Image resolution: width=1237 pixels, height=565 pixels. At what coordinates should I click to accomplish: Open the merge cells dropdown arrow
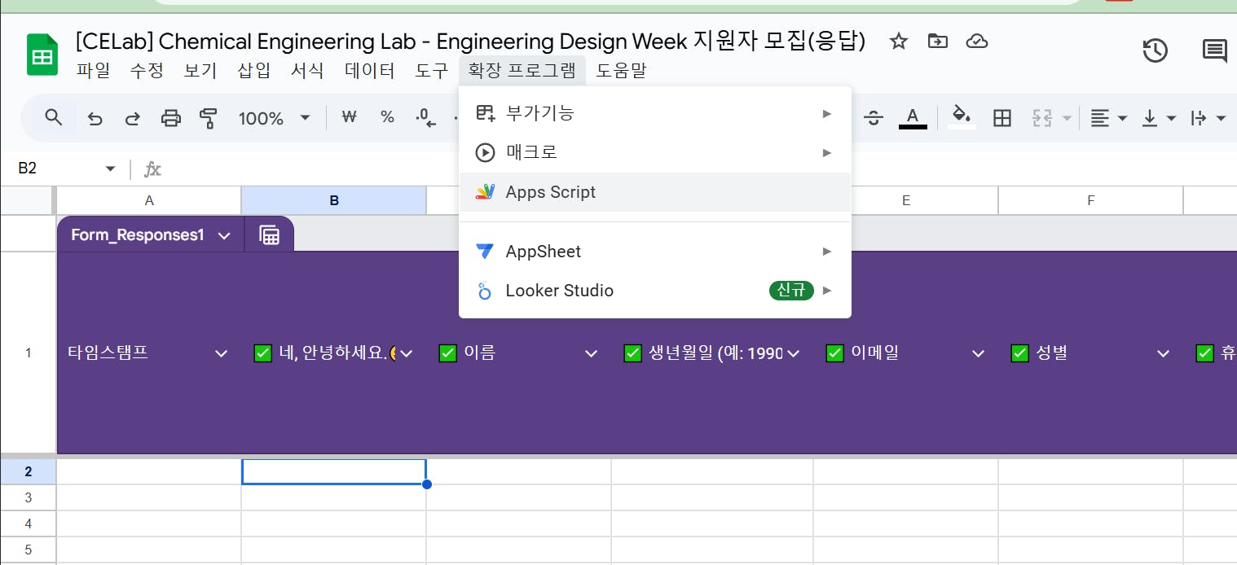pyautogui.click(x=1067, y=118)
